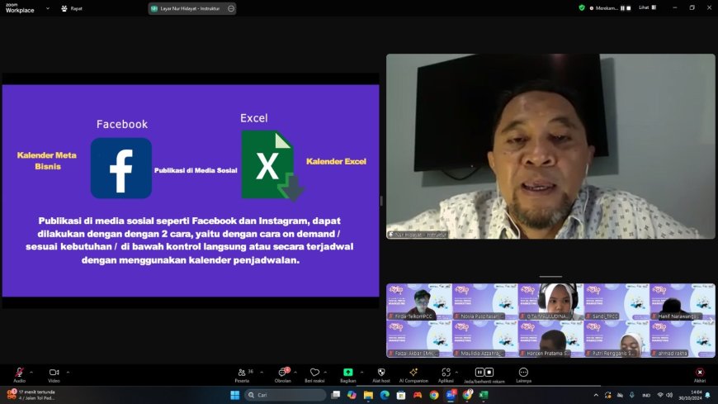This screenshot has width=718, height=404.
Task: Show next page of participant thumbnails arrow
Action: tap(711, 320)
